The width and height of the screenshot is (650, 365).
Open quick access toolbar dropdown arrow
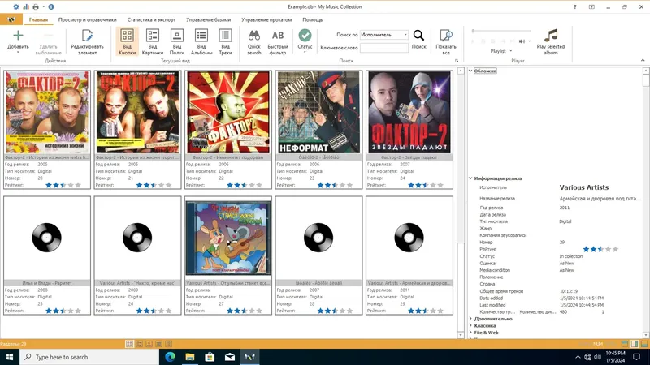coord(44,6)
